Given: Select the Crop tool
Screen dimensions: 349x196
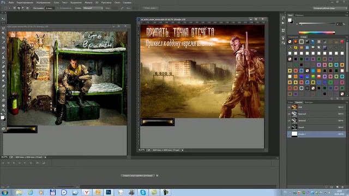Looking at the screenshot, I should pos(3,38).
